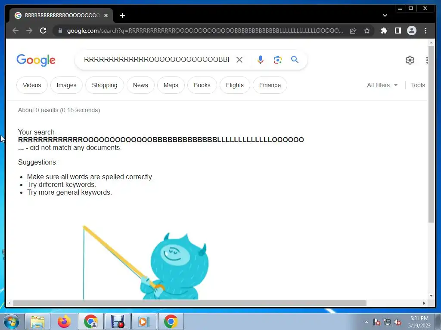
Task: Open the video recorder taskbar icon
Action: 117,321
